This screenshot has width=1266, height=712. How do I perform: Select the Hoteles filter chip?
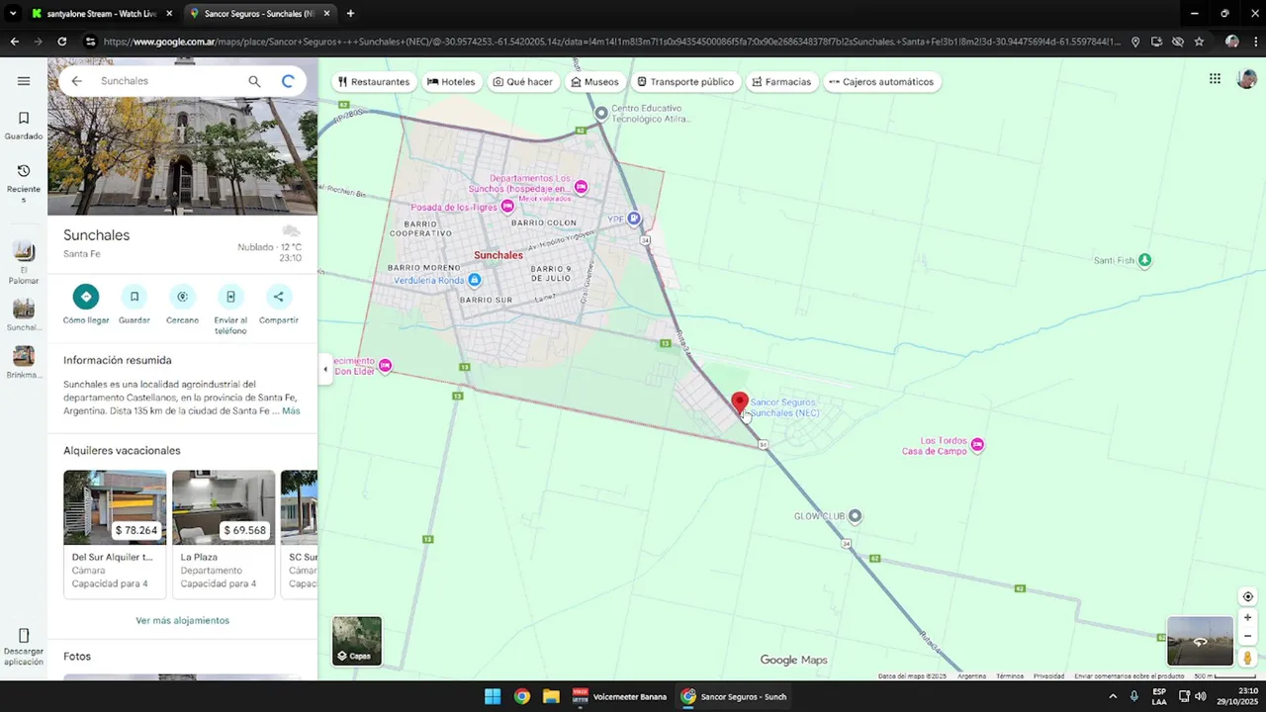click(451, 82)
